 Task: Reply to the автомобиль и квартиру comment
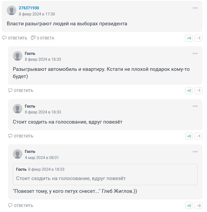point(21,91)
